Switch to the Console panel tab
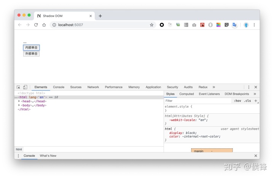 pos(59,87)
